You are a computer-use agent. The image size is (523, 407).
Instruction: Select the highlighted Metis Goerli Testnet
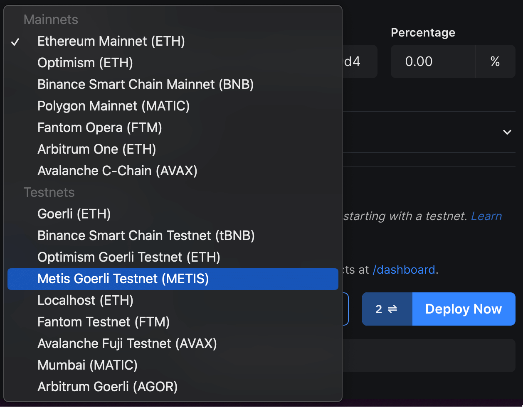point(123,279)
